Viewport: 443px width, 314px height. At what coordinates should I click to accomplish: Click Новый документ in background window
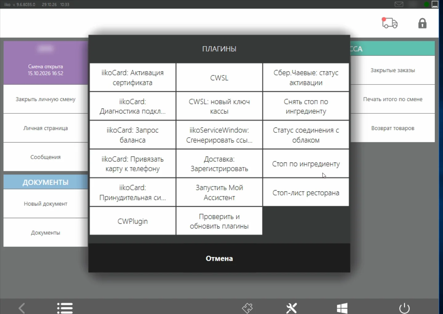[x=46, y=204]
